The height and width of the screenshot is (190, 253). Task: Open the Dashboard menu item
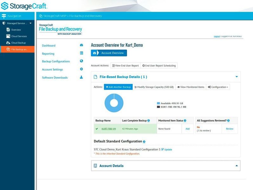49,46
